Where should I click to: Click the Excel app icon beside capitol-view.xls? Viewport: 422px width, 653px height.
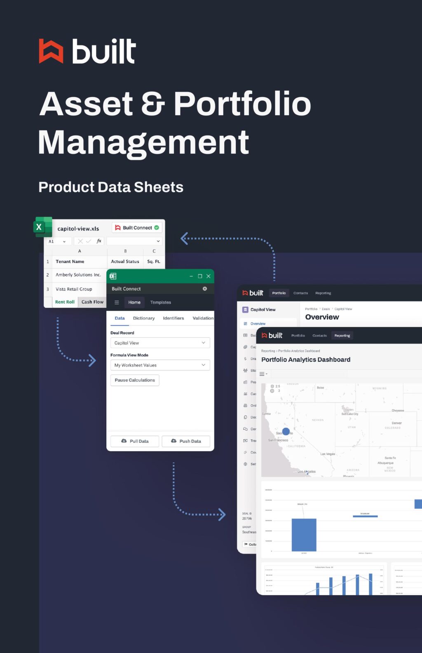(x=43, y=226)
